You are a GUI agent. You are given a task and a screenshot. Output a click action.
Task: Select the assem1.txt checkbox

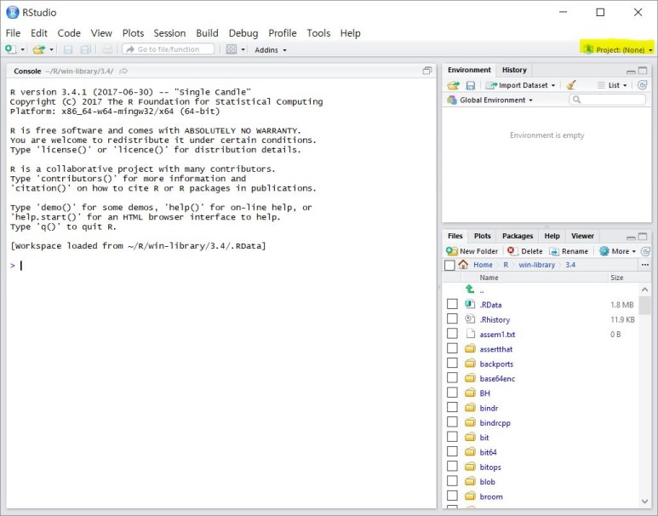click(452, 334)
